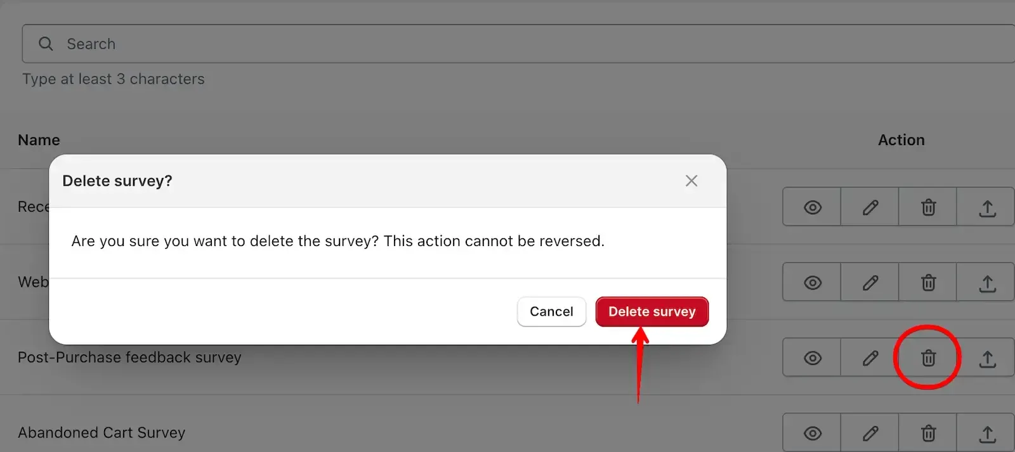Delete the first row survey via trash icon
The height and width of the screenshot is (452, 1015).
(x=928, y=207)
